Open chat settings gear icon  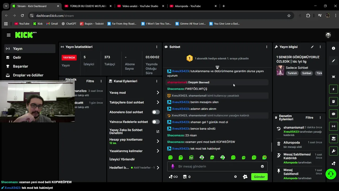(235, 177)
